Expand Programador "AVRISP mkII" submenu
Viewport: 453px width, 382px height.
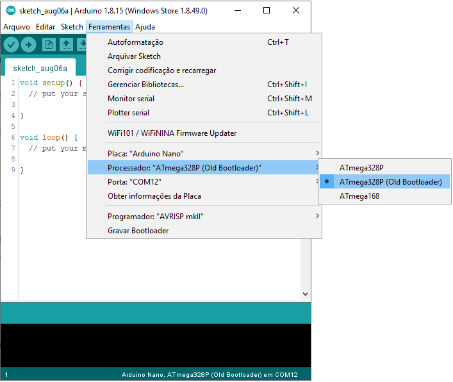click(x=204, y=217)
